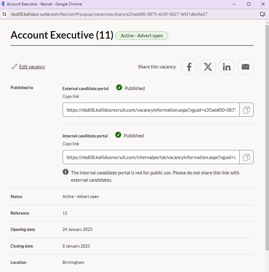Click the Kallidus app icon in title bar
269x272 pixels.
pyautogui.click(x=3, y=4)
